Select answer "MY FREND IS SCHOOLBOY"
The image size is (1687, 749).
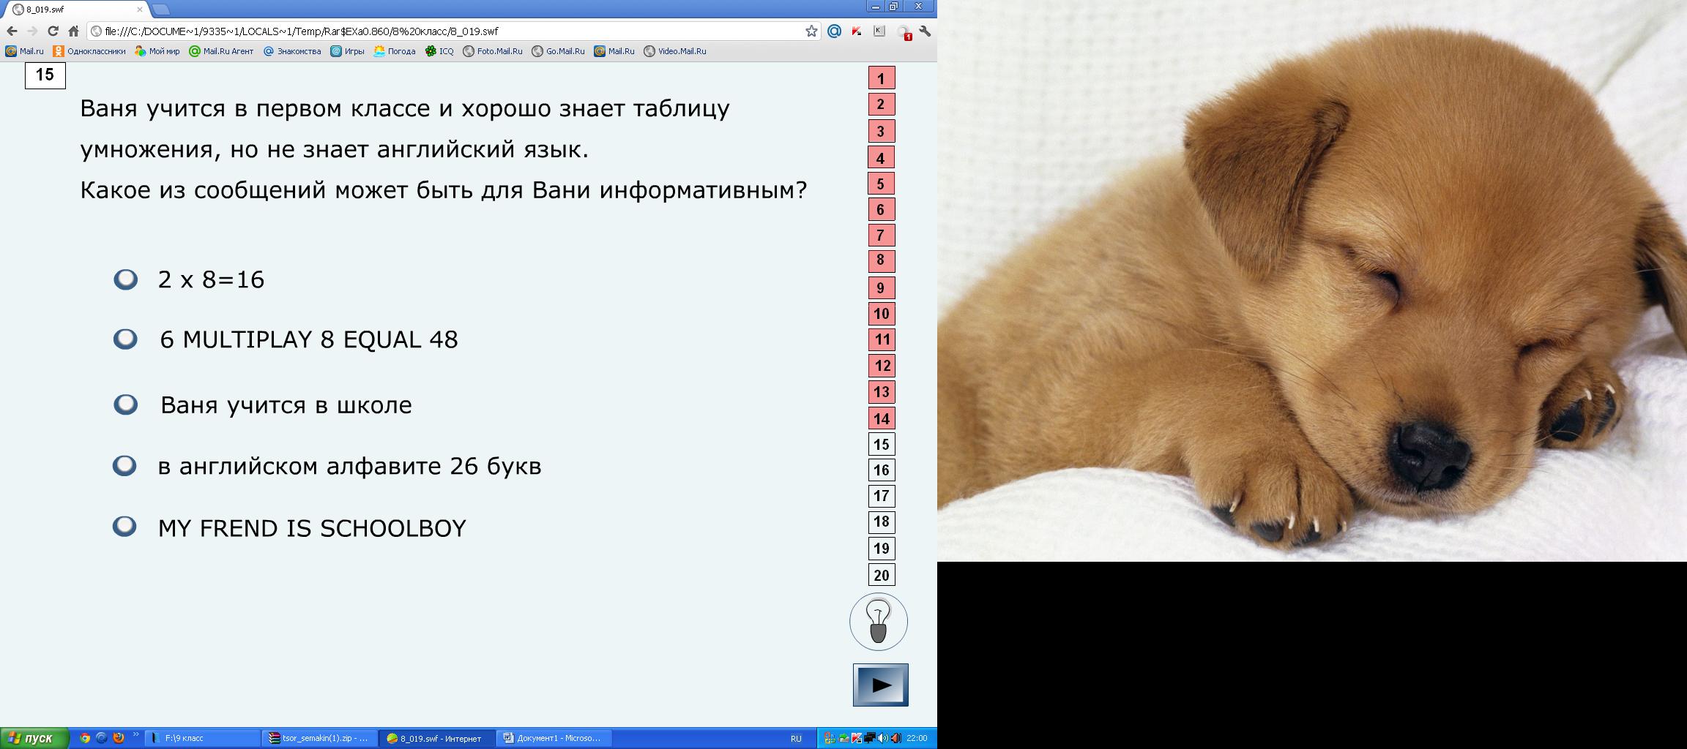tap(125, 527)
